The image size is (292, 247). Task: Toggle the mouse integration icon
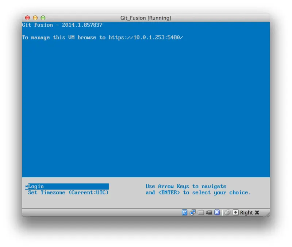[x=227, y=213]
